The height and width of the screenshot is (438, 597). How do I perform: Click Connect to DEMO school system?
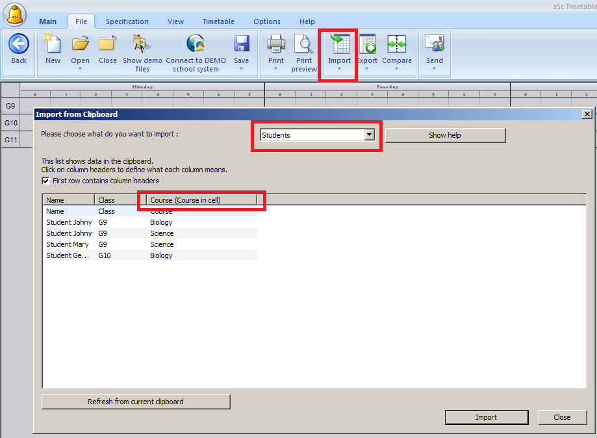tap(196, 44)
